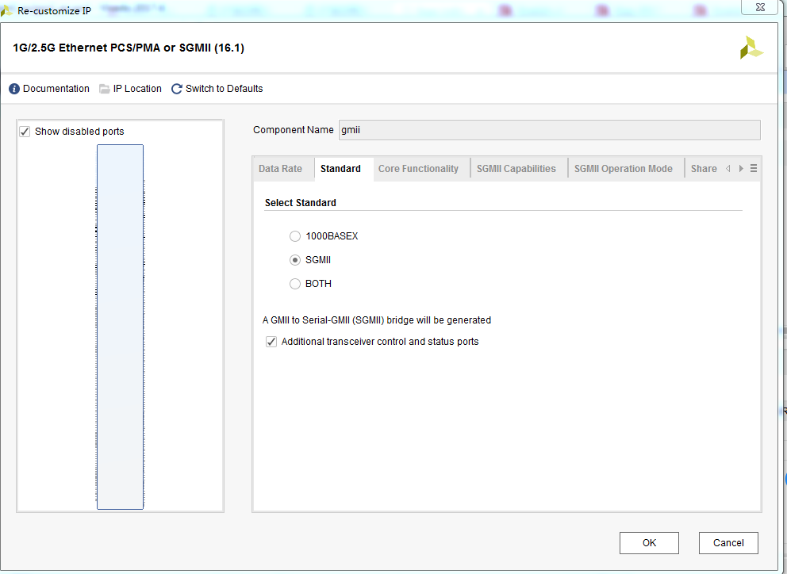
Task: Click the IP Location folder icon
Action: 105,89
